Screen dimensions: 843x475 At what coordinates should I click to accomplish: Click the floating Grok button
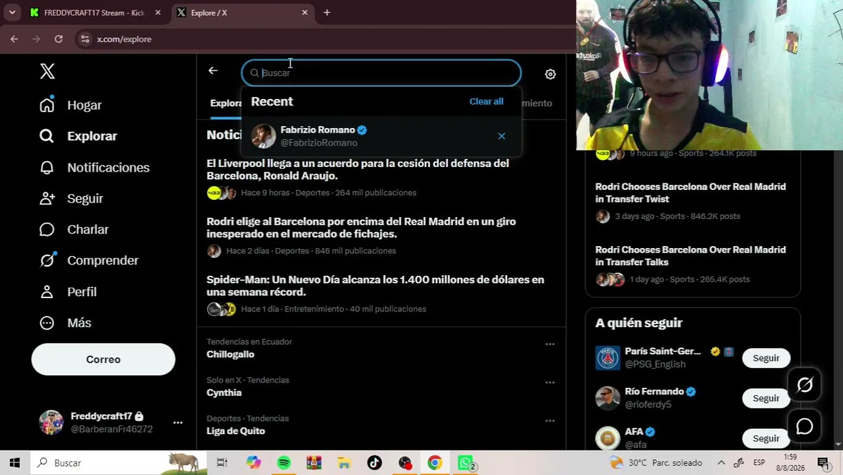(805, 385)
